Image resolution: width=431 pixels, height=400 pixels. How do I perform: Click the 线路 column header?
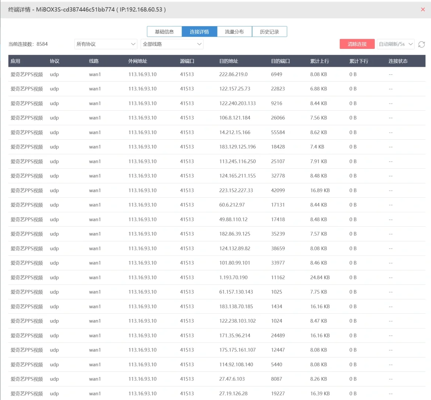pyautogui.click(x=94, y=61)
